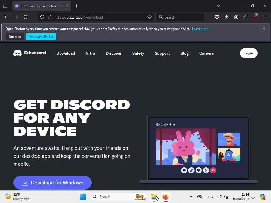Screen dimensions: 271x203
Task: Click the Firefox toolbar Search box
Action: pyautogui.click(x=180, y=17)
